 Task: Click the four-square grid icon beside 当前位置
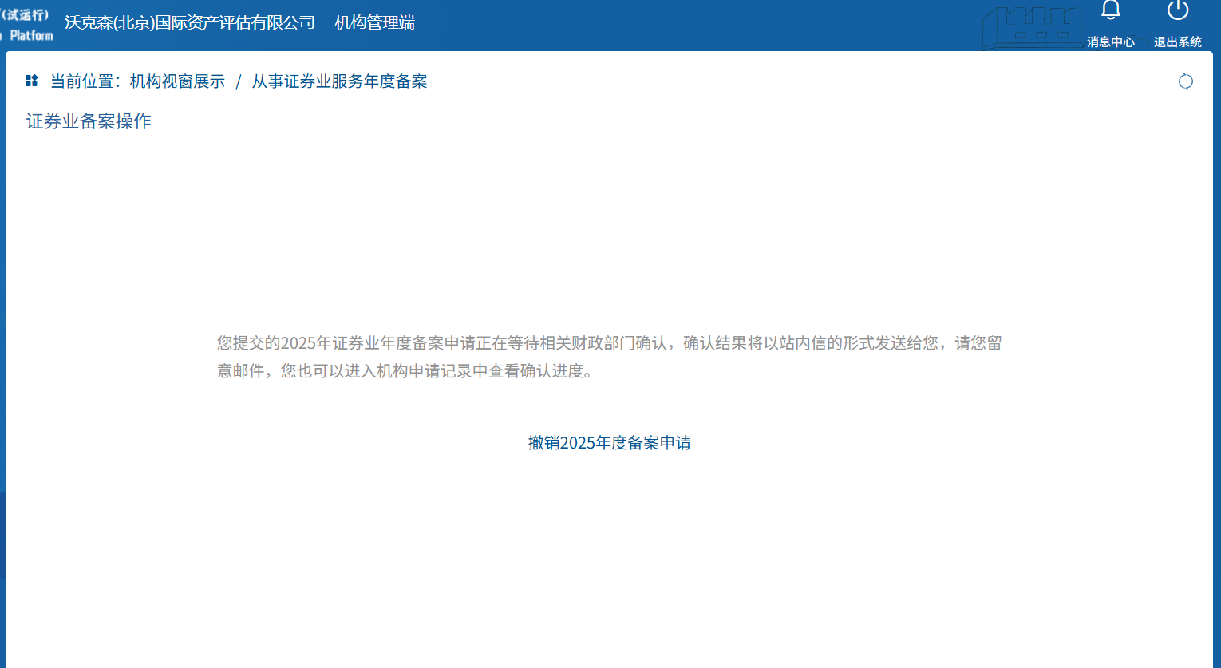[x=32, y=81]
